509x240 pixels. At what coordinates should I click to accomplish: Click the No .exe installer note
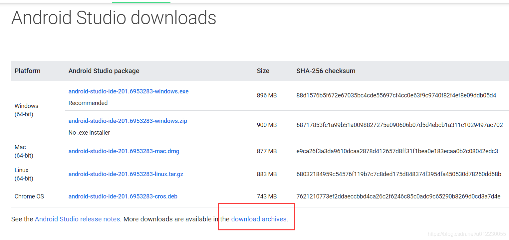click(89, 133)
